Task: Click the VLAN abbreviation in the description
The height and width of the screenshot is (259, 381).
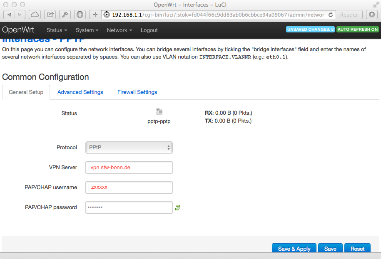Action: [x=169, y=57]
